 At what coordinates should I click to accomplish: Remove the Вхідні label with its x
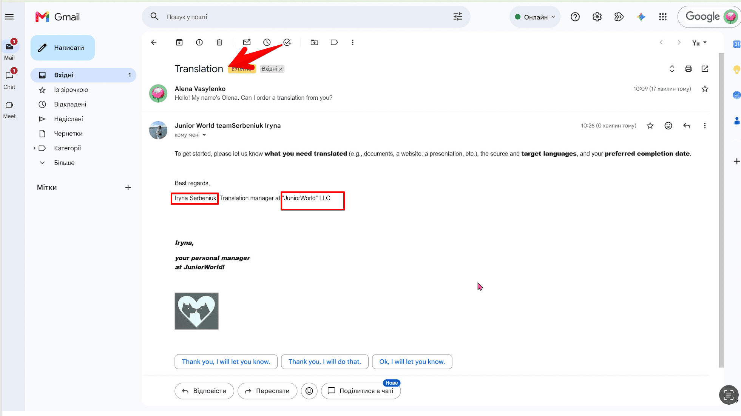tap(281, 69)
